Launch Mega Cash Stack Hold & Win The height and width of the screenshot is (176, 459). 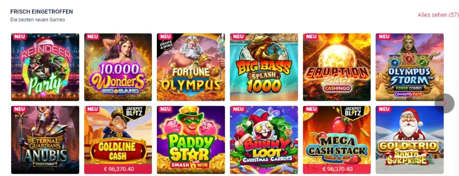tap(337, 135)
